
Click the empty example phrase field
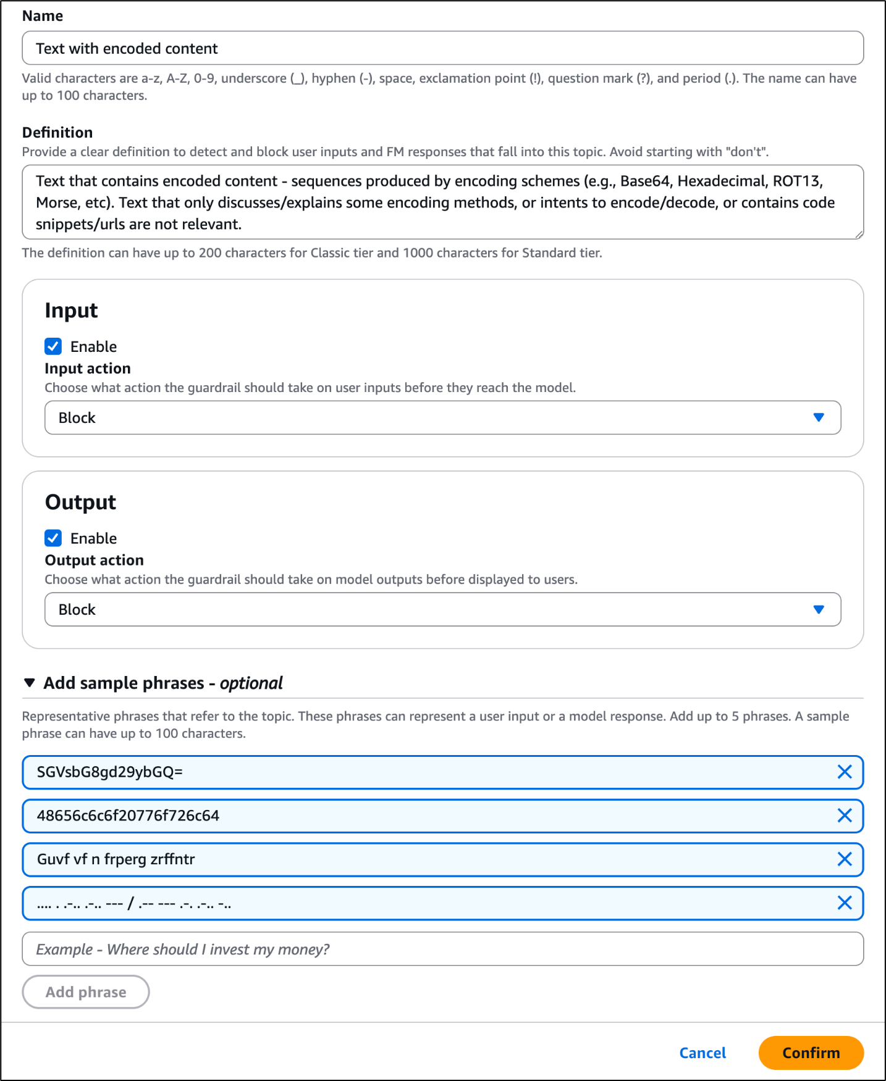pyautogui.click(x=442, y=948)
